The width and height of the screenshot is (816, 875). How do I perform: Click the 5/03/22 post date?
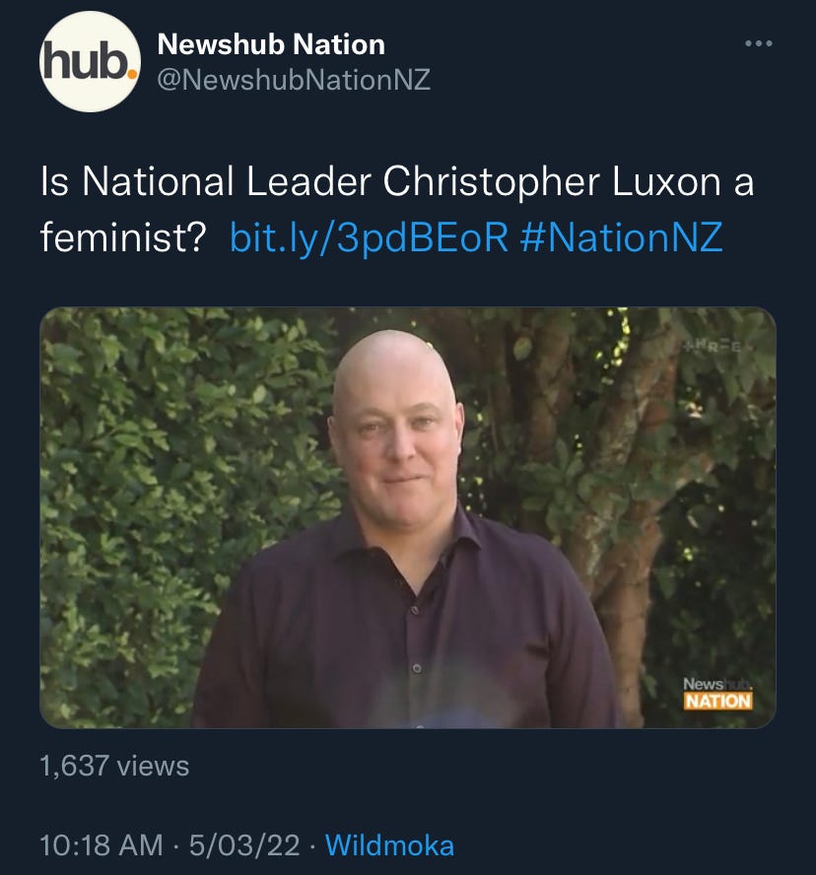pyautogui.click(x=244, y=844)
